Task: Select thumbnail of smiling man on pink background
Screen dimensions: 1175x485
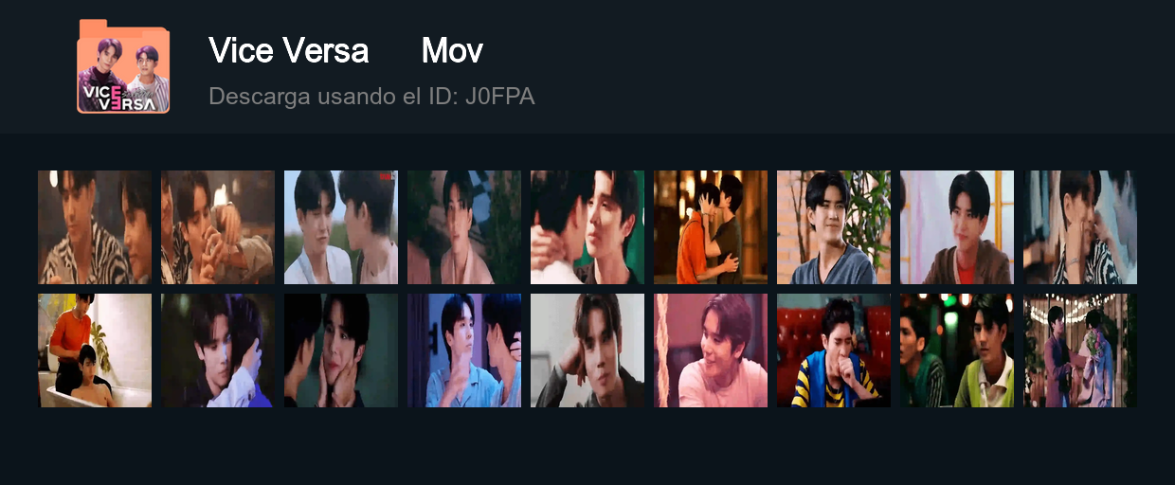Action: 711,350
